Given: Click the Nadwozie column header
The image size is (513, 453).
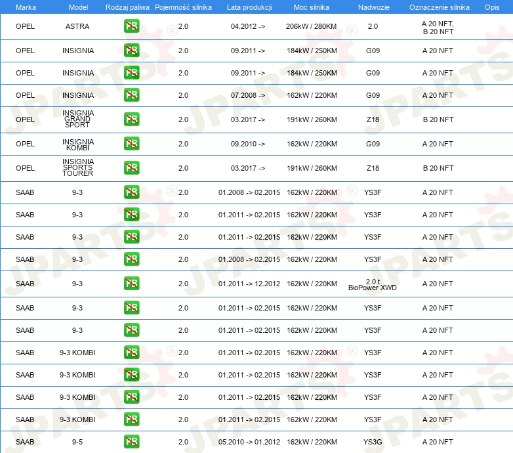Looking at the screenshot, I should (374, 7).
